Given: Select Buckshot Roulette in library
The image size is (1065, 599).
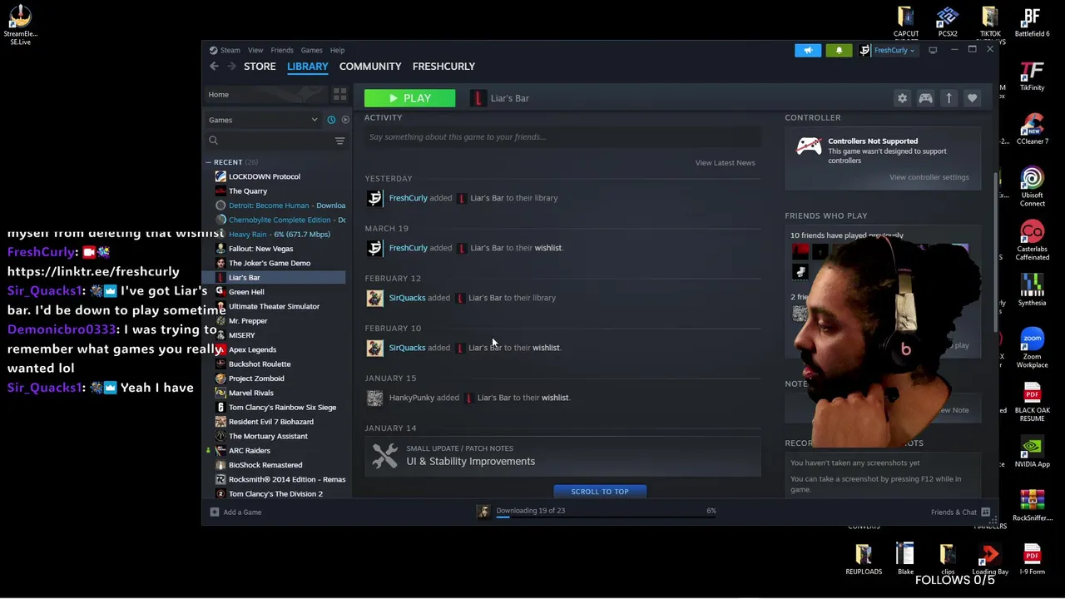Looking at the screenshot, I should (260, 364).
